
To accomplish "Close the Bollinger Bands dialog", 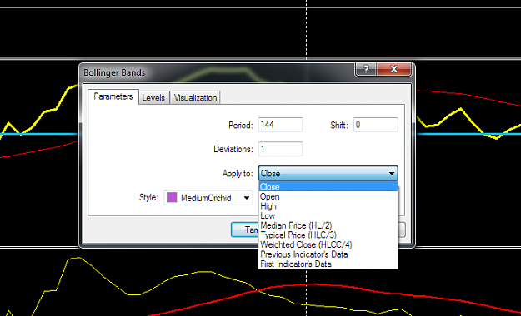I will (x=394, y=69).
